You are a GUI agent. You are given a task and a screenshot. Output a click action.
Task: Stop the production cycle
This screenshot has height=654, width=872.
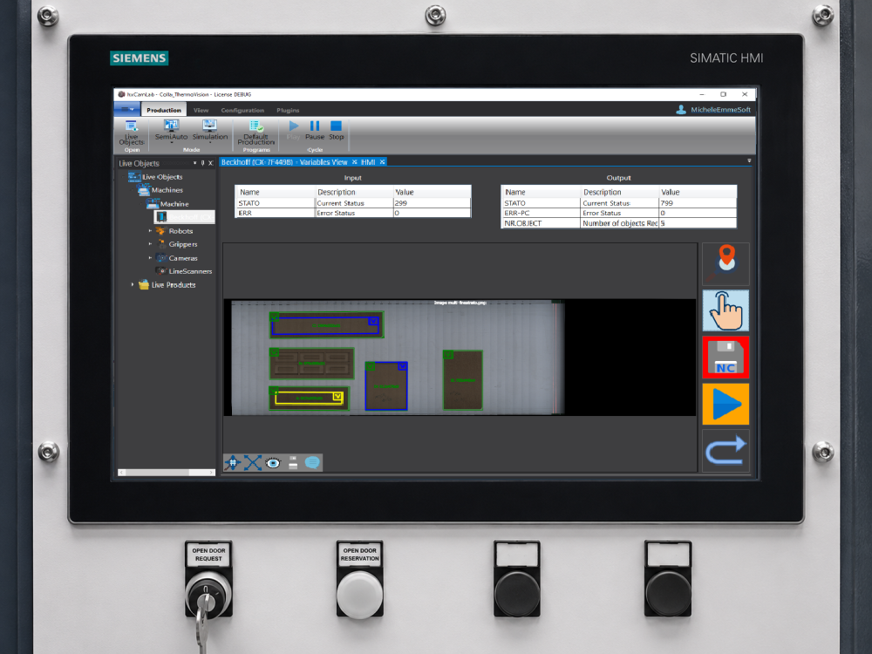tap(336, 130)
